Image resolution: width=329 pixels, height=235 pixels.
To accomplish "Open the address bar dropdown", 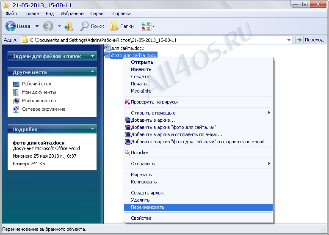I will pos(289,40).
